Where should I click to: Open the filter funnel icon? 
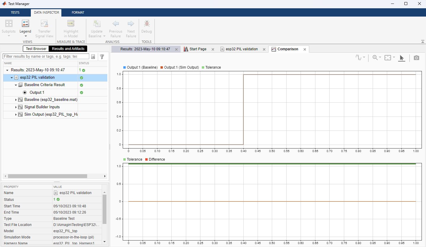pyautogui.click(x=102, y=56)
